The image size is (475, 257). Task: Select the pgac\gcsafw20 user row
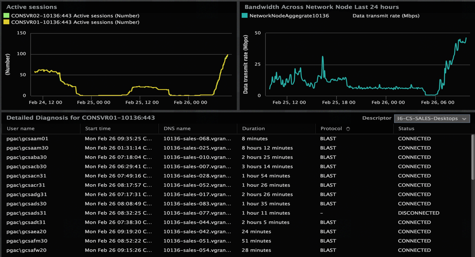click(27, 250)
